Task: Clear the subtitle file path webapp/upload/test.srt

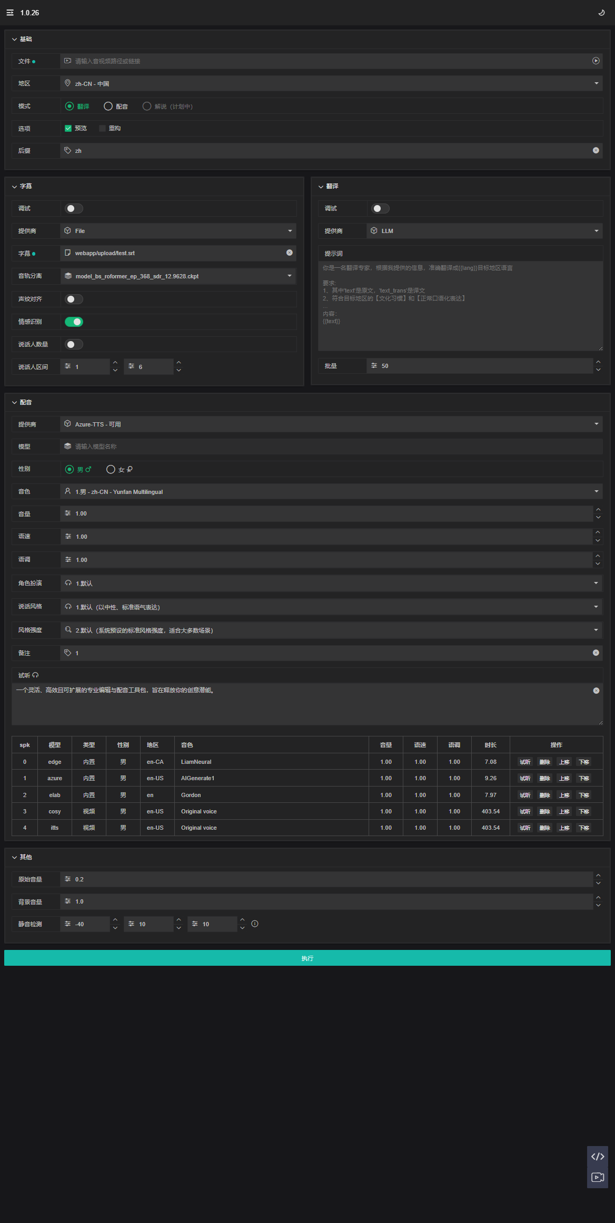Action: (289, 253)
